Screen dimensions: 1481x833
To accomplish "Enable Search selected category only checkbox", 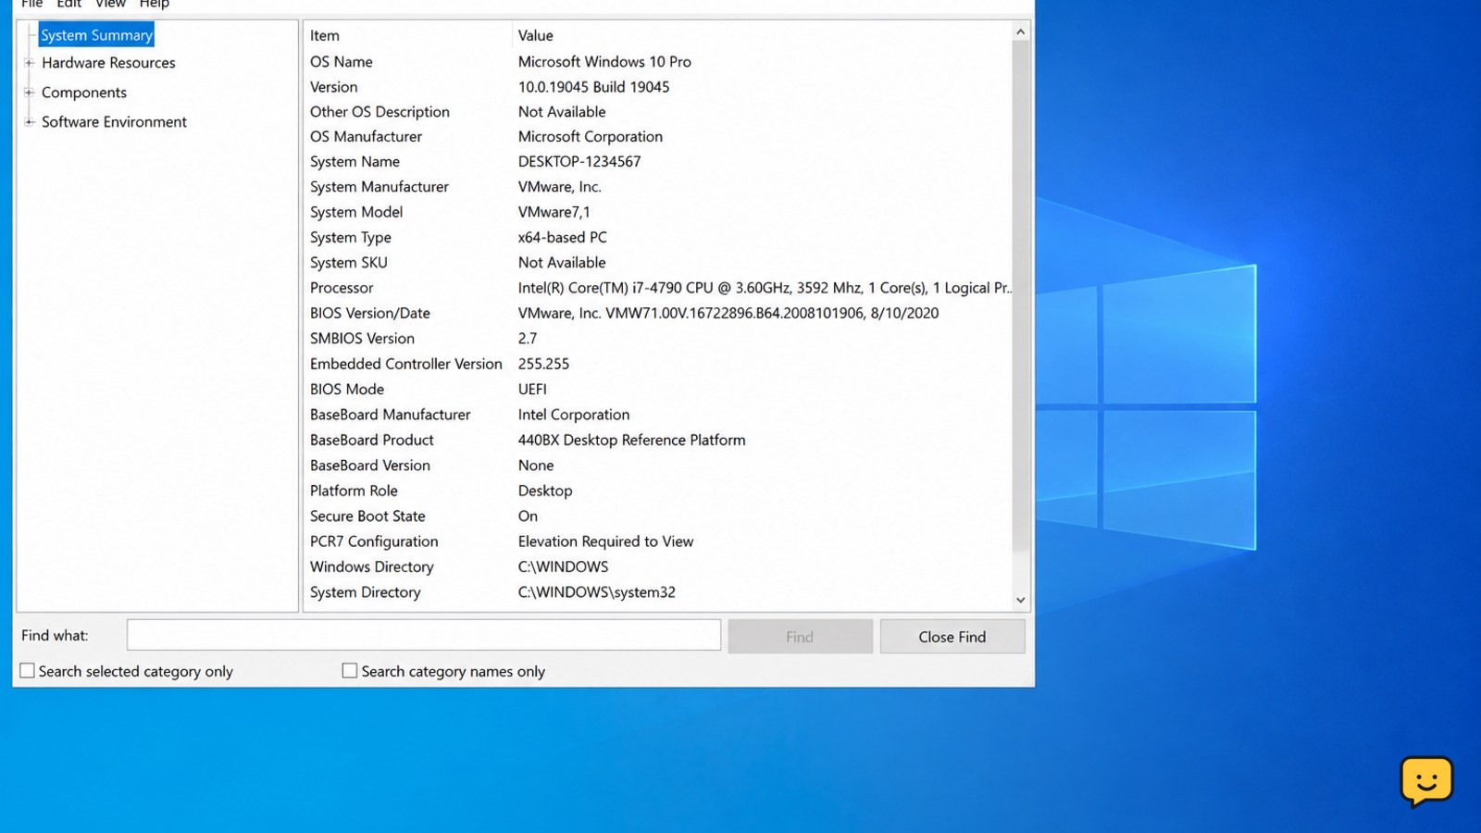I will coord(28,671).
